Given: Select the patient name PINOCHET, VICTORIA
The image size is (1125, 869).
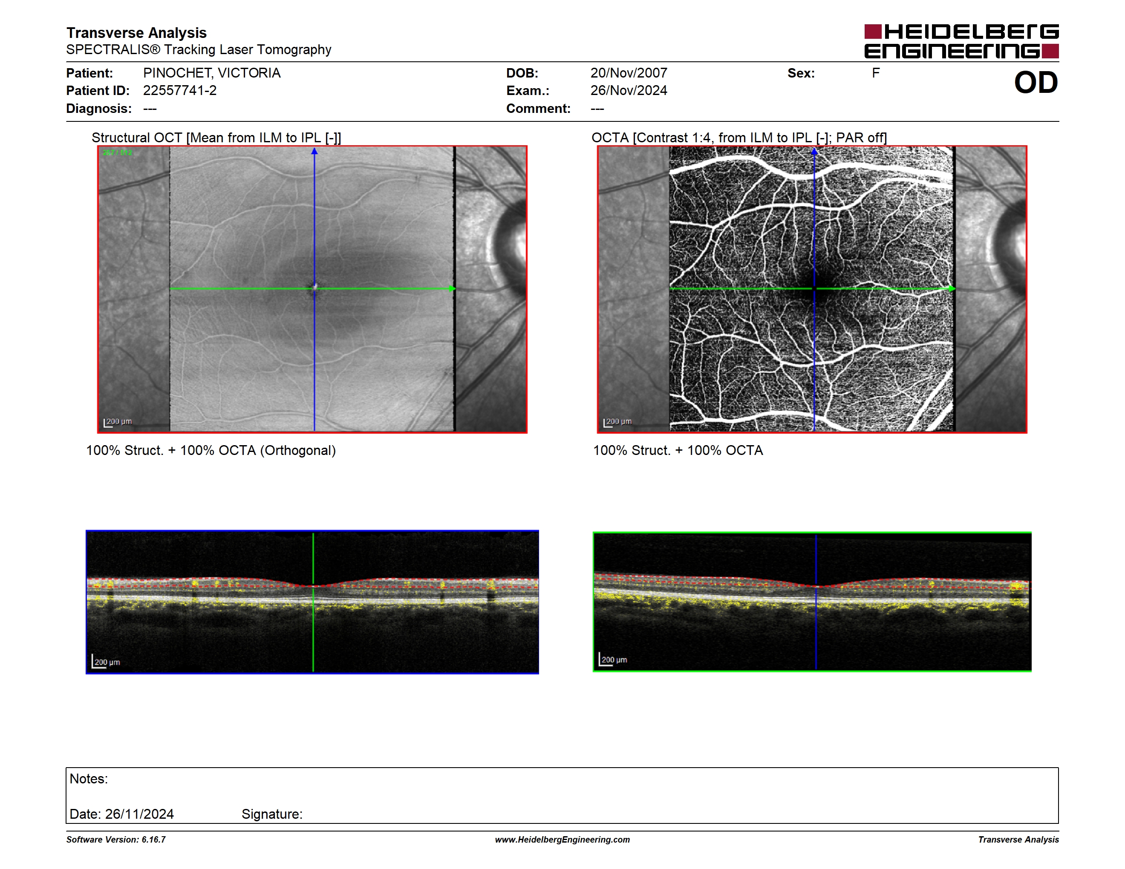Looking at the screenshot, I should pos(212,73).
